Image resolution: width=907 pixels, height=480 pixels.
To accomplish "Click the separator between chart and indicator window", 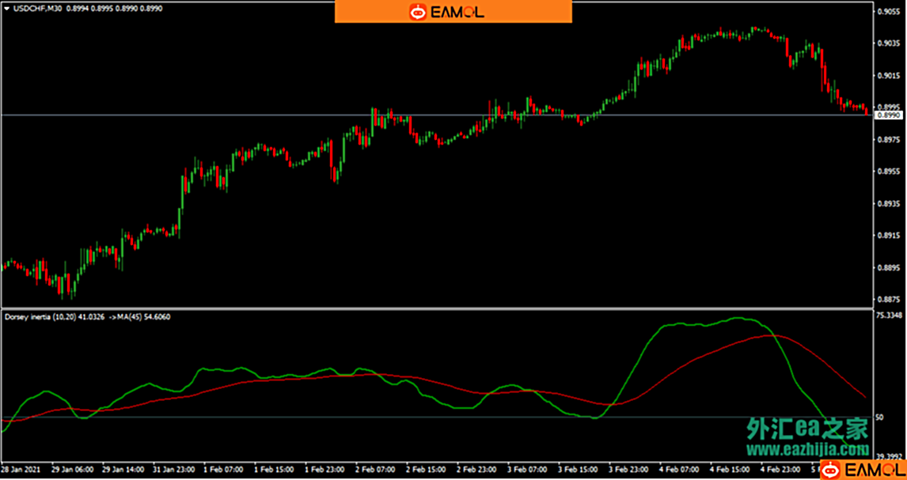I will [x=437, y=308].
